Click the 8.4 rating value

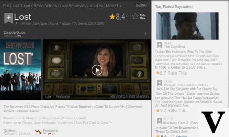[x=121, y=17]
